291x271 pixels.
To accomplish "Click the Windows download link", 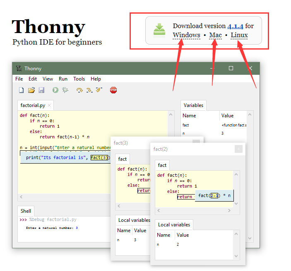I will pyautogui.click(x=187, y=35).
